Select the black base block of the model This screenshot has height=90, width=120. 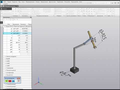click(x=74, y=70)
